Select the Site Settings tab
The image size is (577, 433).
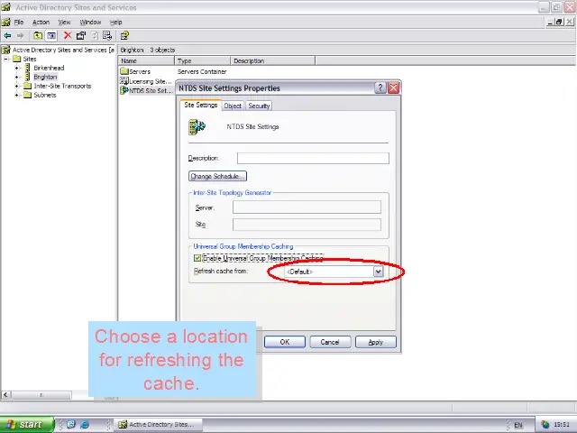tap(200, 105)
